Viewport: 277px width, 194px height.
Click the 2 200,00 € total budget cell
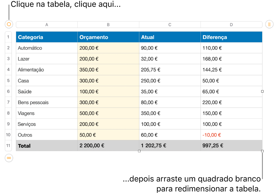tap(108, 146)
